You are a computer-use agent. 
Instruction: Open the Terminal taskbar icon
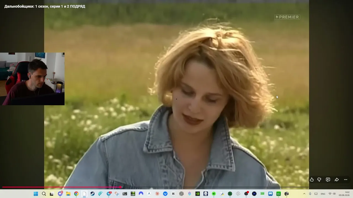tap(125, 194)
